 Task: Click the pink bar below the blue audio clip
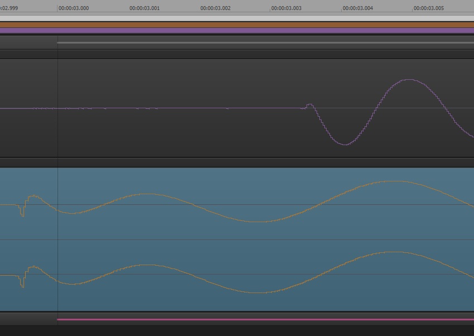click(265, 320)
